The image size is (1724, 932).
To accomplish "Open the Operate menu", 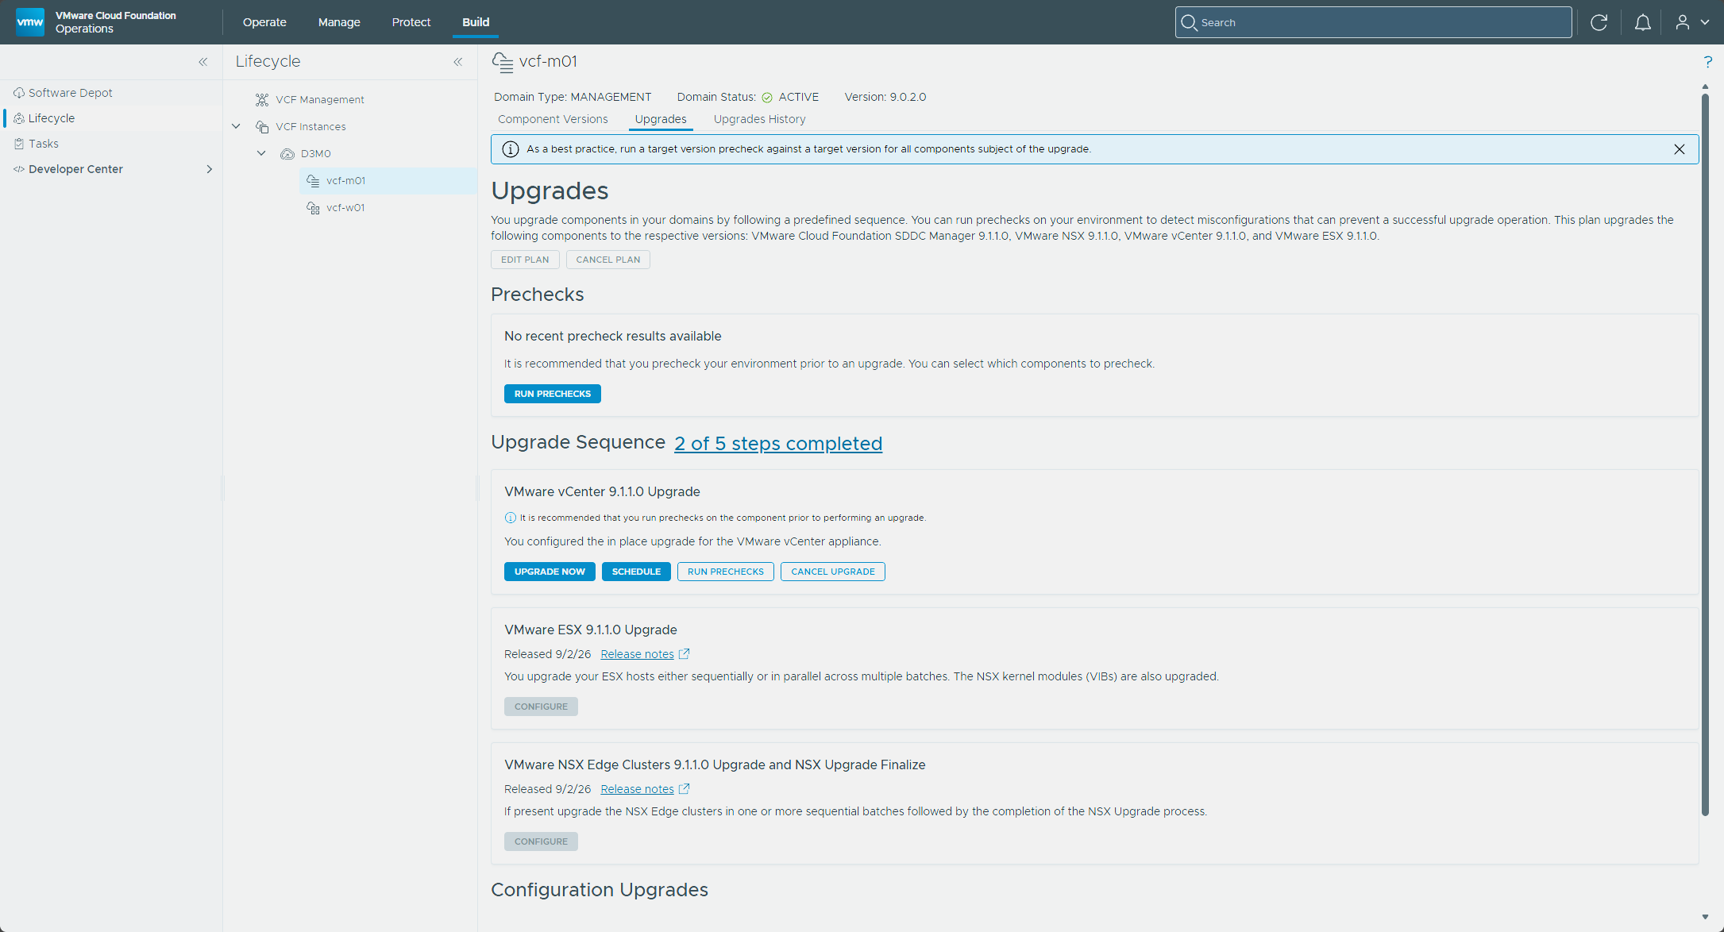I will 264,22.
